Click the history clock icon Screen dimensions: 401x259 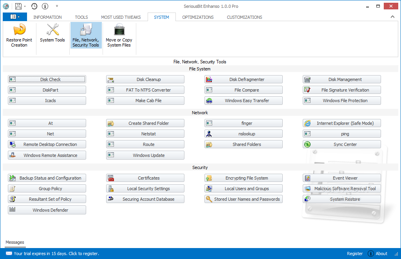pos(34,6)
